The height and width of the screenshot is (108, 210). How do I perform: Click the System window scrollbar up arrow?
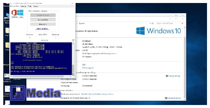point(185,27)
